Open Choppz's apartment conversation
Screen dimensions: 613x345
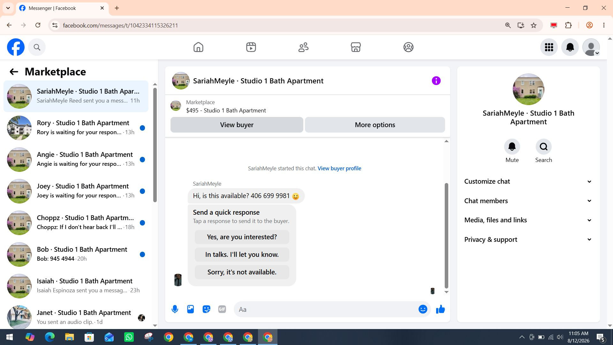click(x=76, y=223)
